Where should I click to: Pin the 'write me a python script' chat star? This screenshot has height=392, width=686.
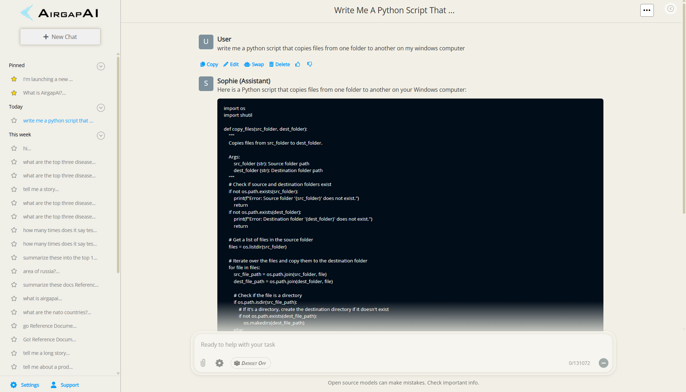pos(14,121)
